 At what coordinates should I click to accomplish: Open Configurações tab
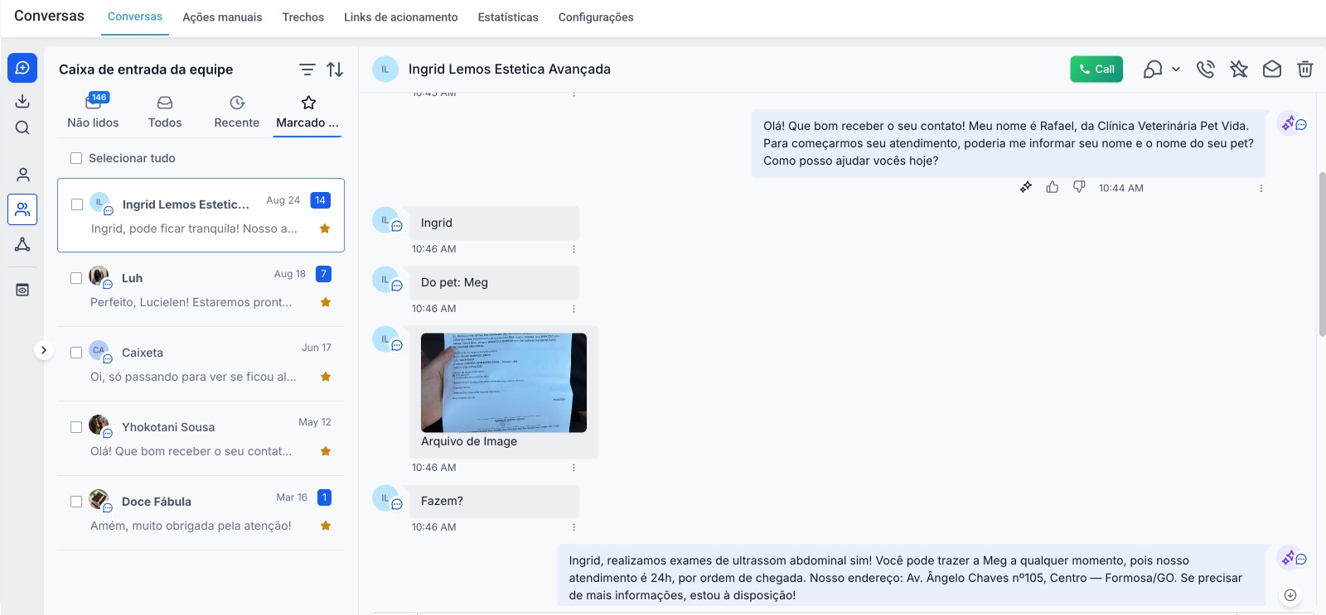pyautogui.click(x=596, y=17)
